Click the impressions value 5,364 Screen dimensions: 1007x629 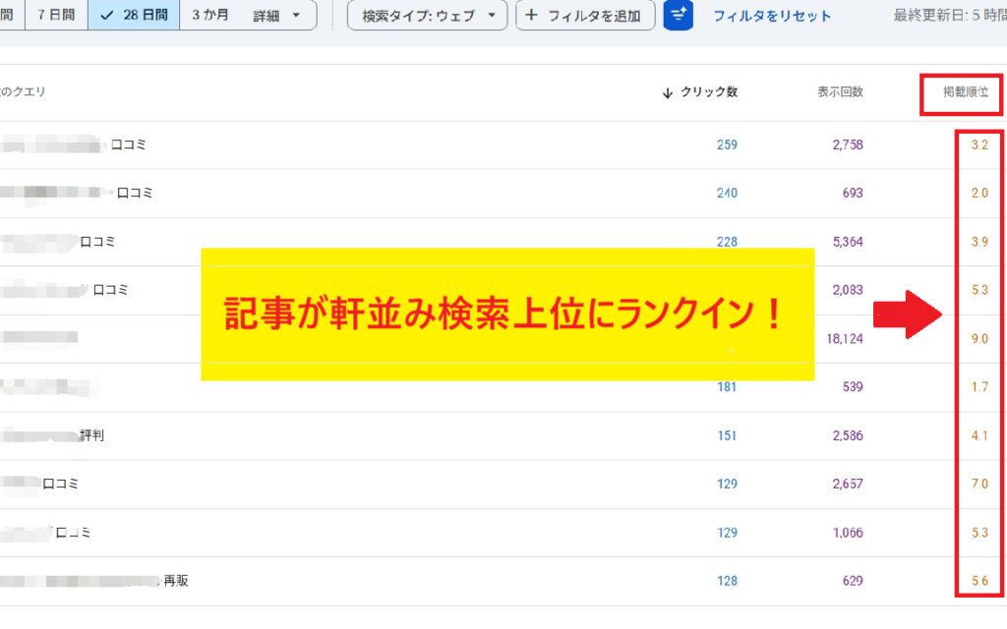coord(848,242)
